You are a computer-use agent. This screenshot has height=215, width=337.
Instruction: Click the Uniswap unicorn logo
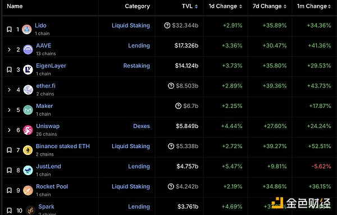click(28, 130)
